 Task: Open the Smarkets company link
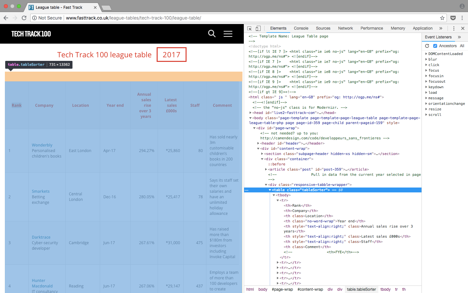(41, 191)
